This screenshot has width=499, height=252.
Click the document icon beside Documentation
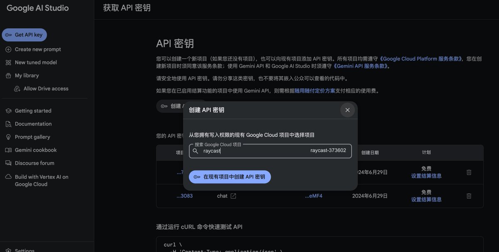click(8, 124)
